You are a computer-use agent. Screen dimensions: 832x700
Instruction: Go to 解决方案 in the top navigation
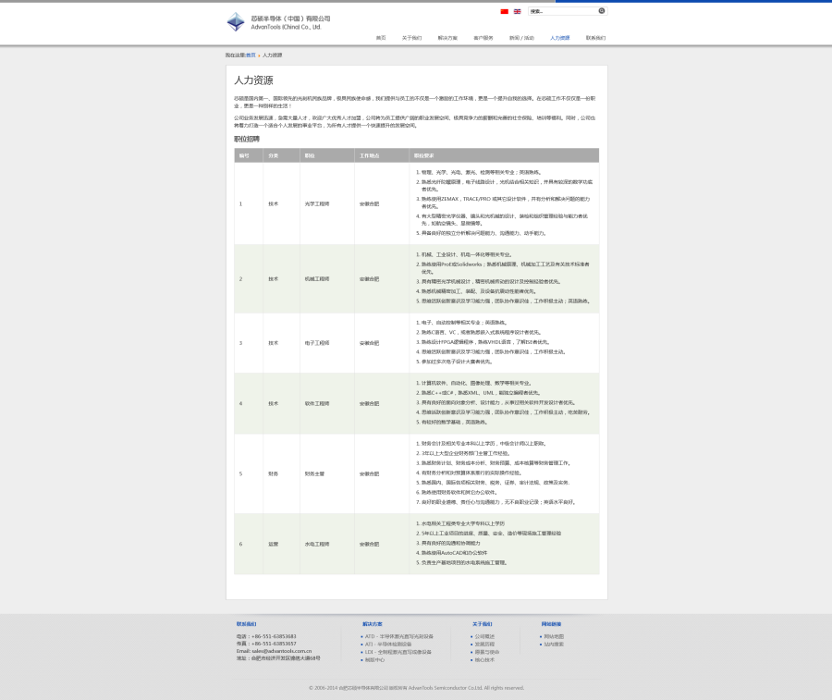(x=447, y=38)
